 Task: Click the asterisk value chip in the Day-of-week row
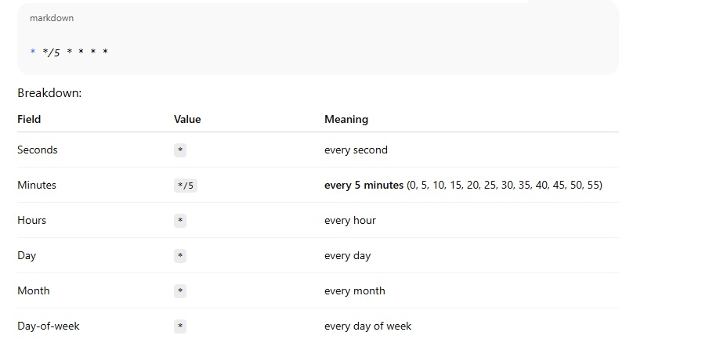coord(180,326)
